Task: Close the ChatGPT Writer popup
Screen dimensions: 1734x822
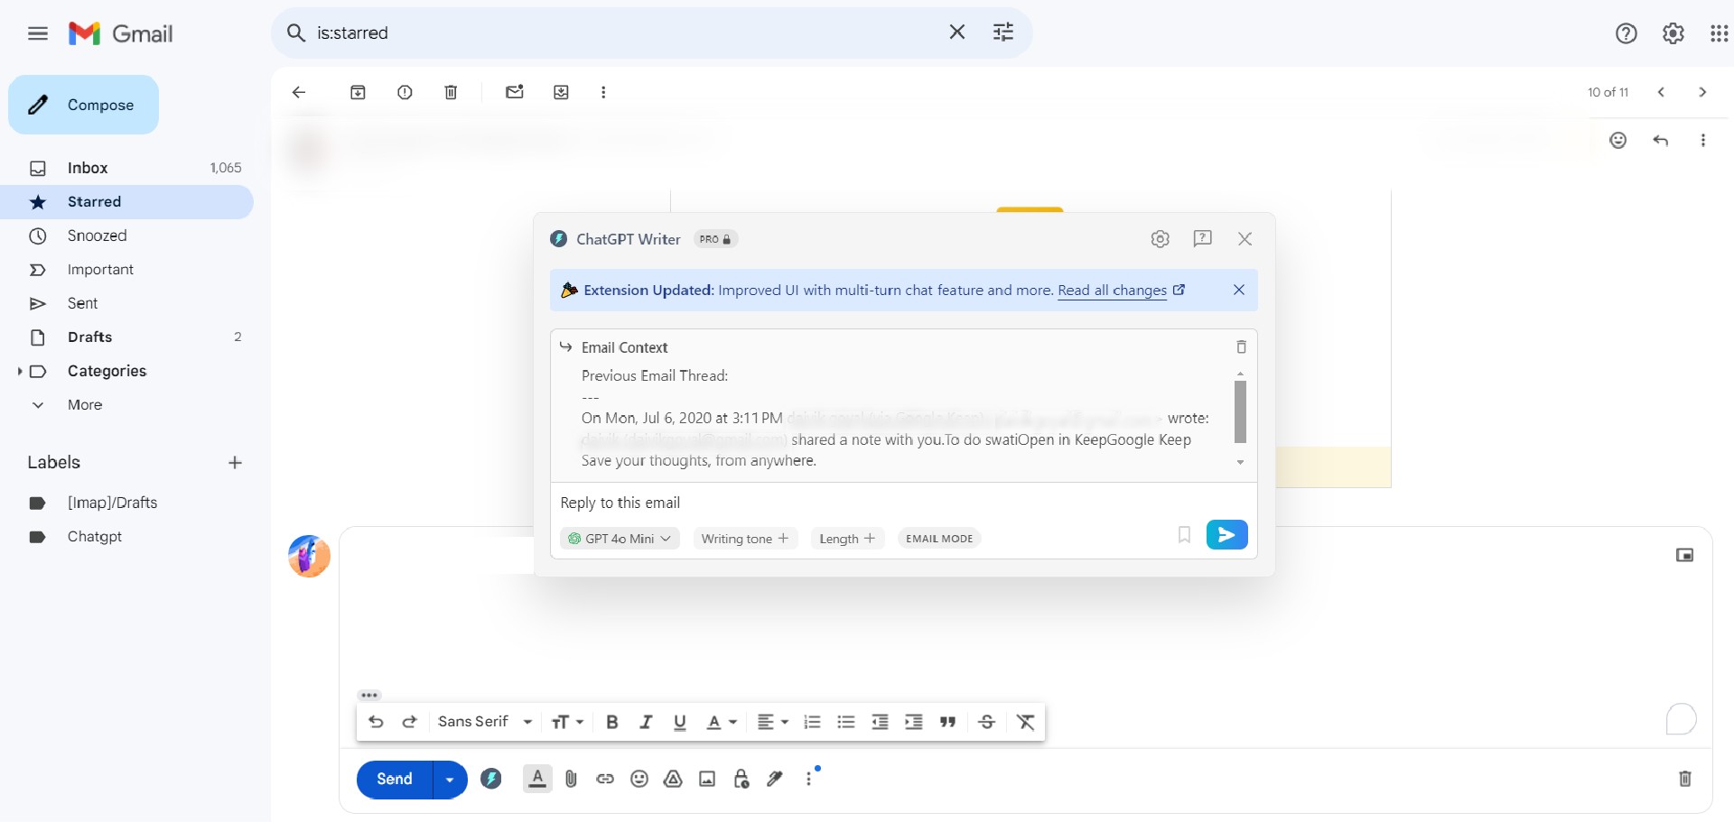Action: tap(1245, 239)
